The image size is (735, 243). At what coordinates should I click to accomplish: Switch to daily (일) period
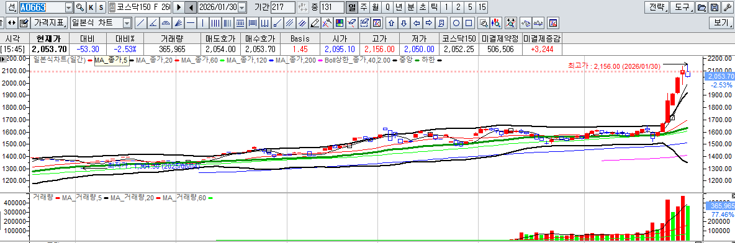tap(352, 7)
